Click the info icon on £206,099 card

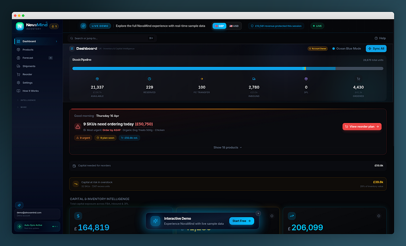point(379,216)
